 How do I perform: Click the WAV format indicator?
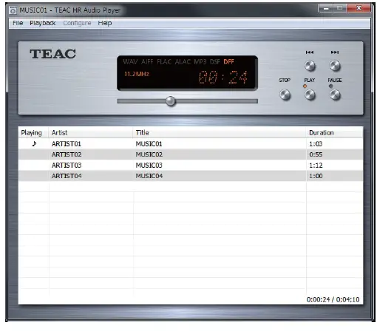tap(130, 61)
